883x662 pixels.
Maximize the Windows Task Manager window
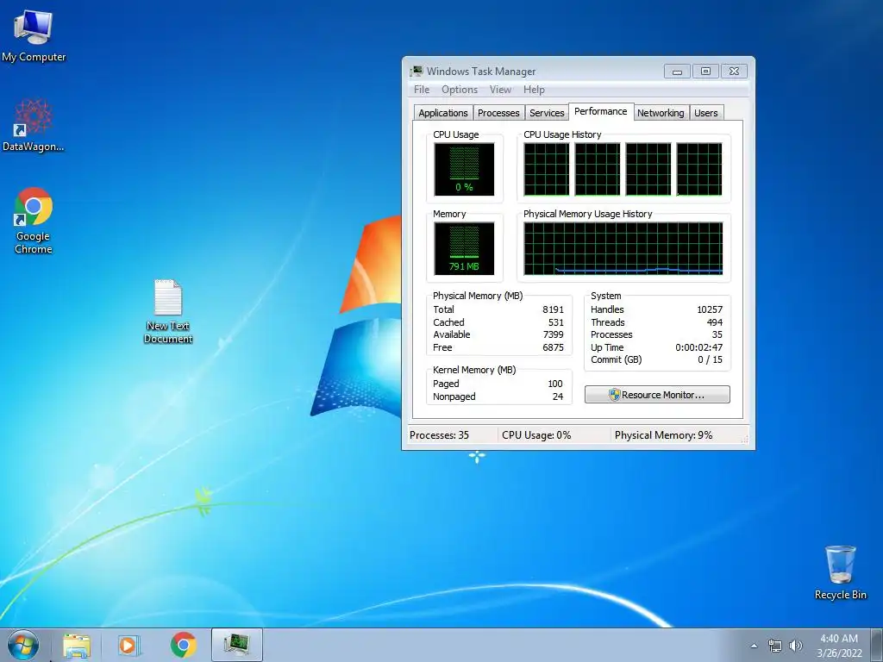click(705, 72)
